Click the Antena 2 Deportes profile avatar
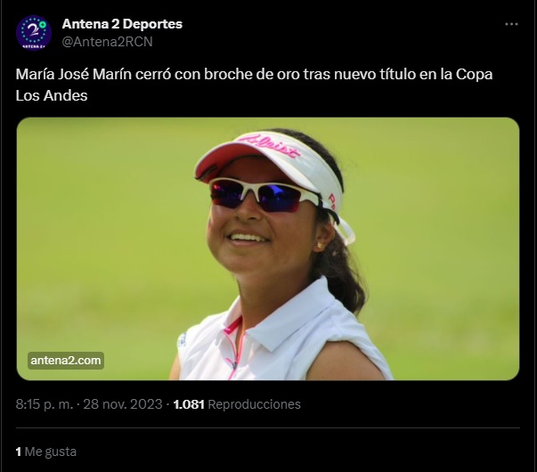Image resolution: width=537 pixels, height=472 pixels. (x=34, y=33)
